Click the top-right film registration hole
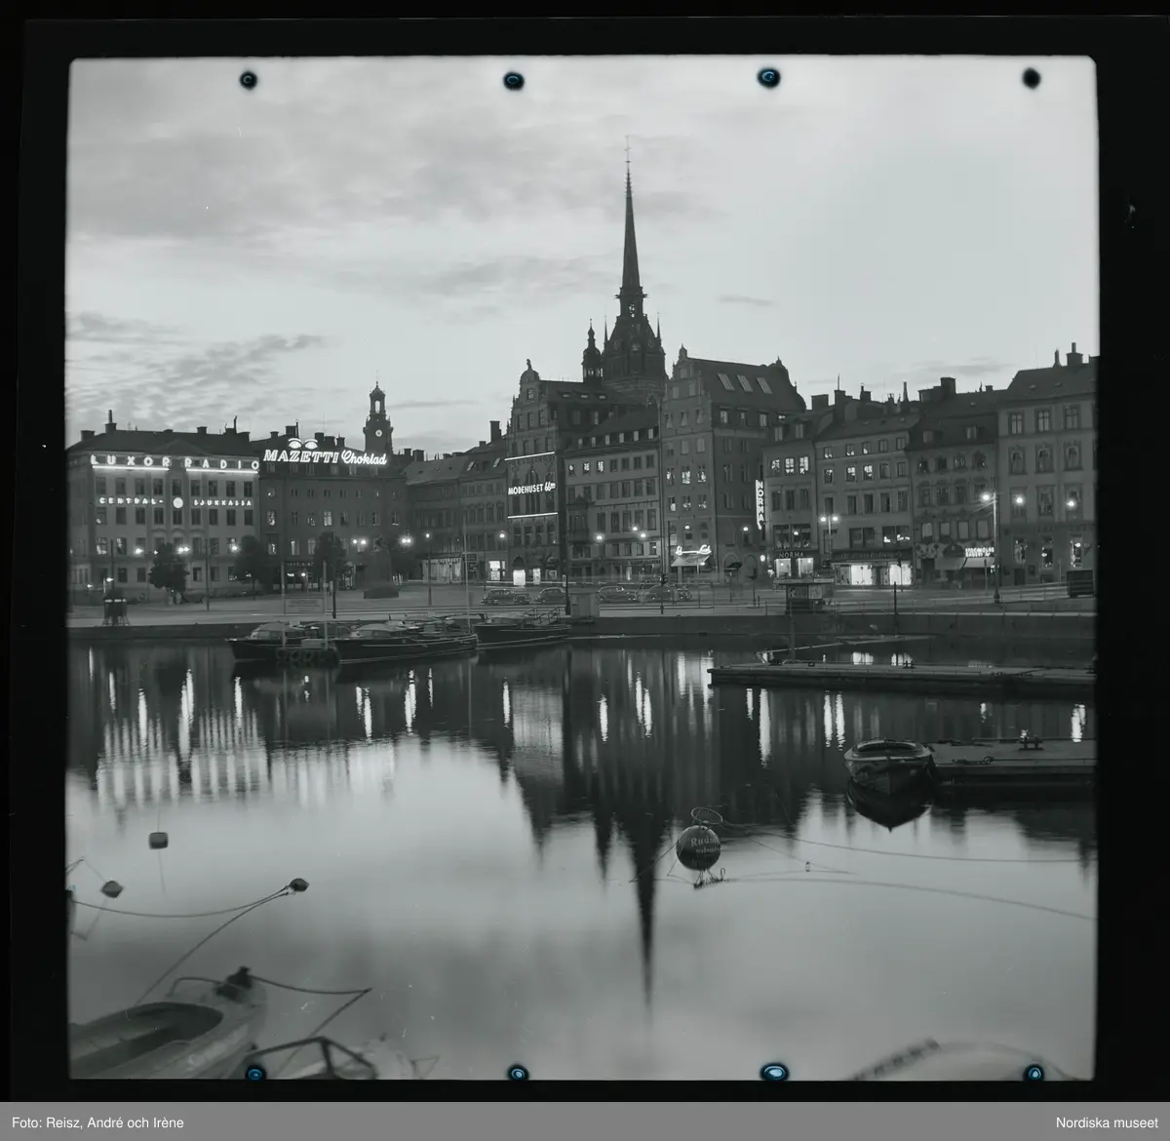The image size is (1170, 1141). [768, 77]
